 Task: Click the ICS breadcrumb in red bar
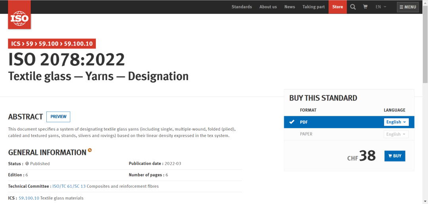tap(16, 44)
